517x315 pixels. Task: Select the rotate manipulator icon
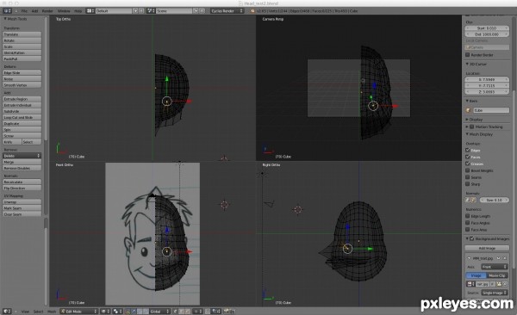click(x=140, y=311)
